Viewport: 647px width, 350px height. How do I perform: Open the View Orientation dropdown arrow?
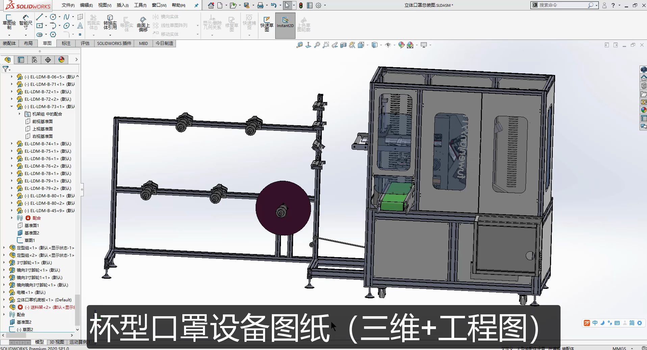(367, 45)
